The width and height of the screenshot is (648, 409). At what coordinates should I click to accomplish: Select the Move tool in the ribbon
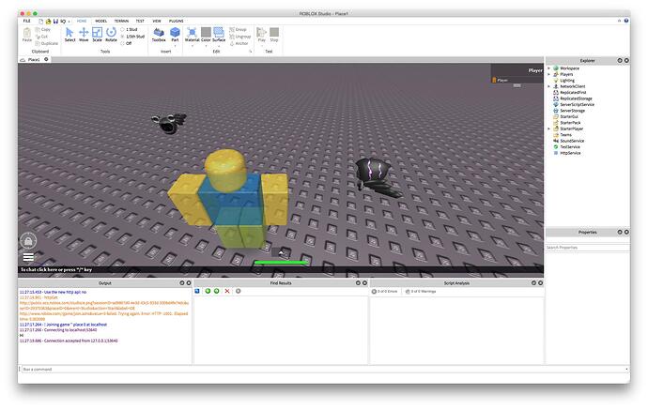tap(84, 35)
